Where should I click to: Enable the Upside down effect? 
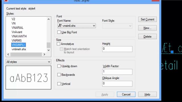pyautogui.click(x=59, y=66)
